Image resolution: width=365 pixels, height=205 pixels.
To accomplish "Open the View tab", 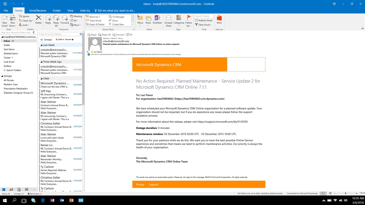I will coord(70,10).
